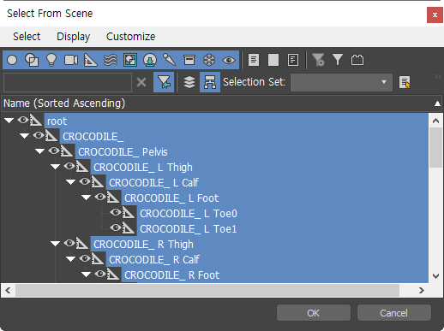Toggle visibility eye of CROCODILE_ Pelvis
444x331 pixels.
coord(54,151)
